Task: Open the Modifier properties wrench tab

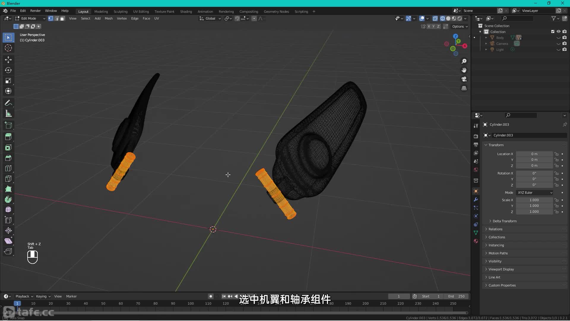Action: (x=476, y=199)
